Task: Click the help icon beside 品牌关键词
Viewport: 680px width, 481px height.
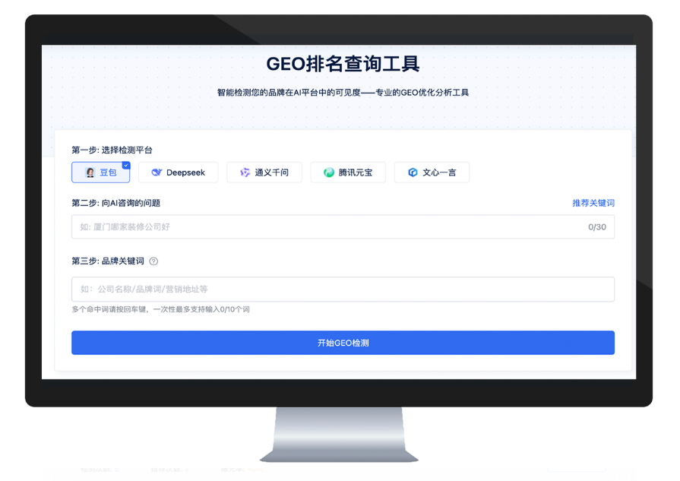Action: point(153,261)
